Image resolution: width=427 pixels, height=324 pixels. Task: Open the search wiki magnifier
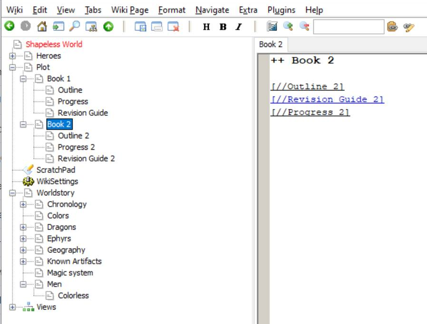75,27
